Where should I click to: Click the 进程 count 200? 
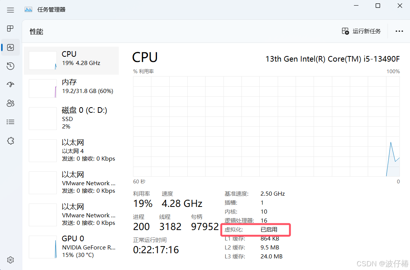[141, 227]
